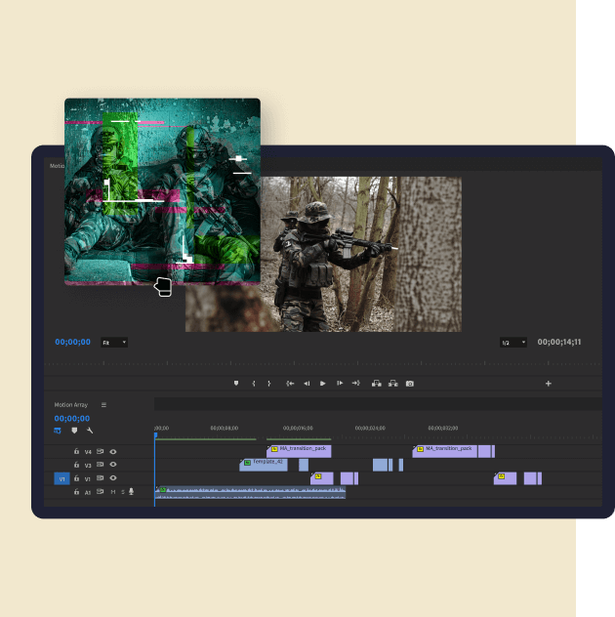Toggle sync lock on track A1
The image size is (615, 617).
coord(101,491)
